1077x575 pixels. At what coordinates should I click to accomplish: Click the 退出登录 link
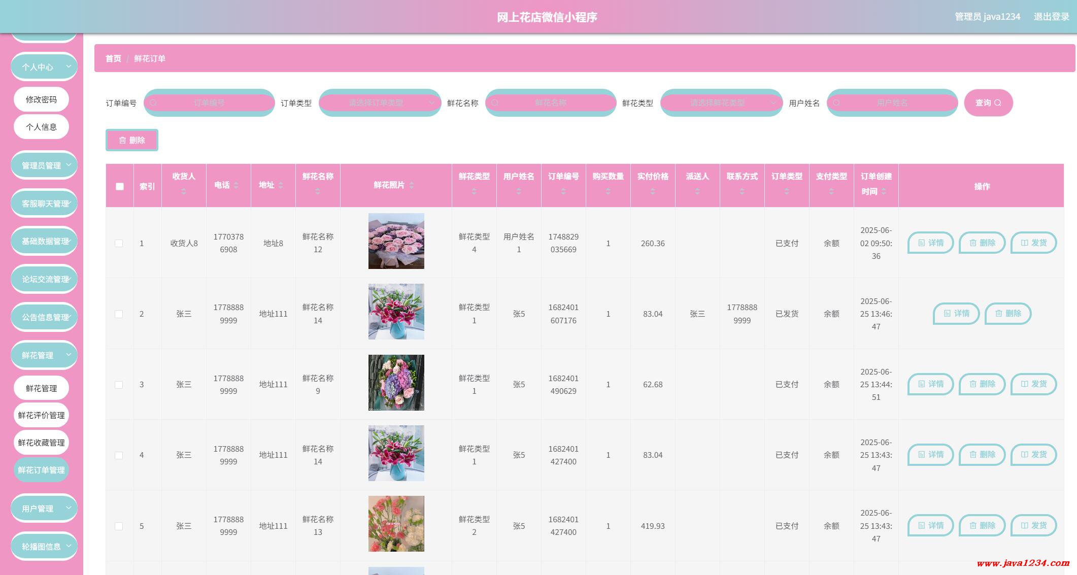[1051, 17]
